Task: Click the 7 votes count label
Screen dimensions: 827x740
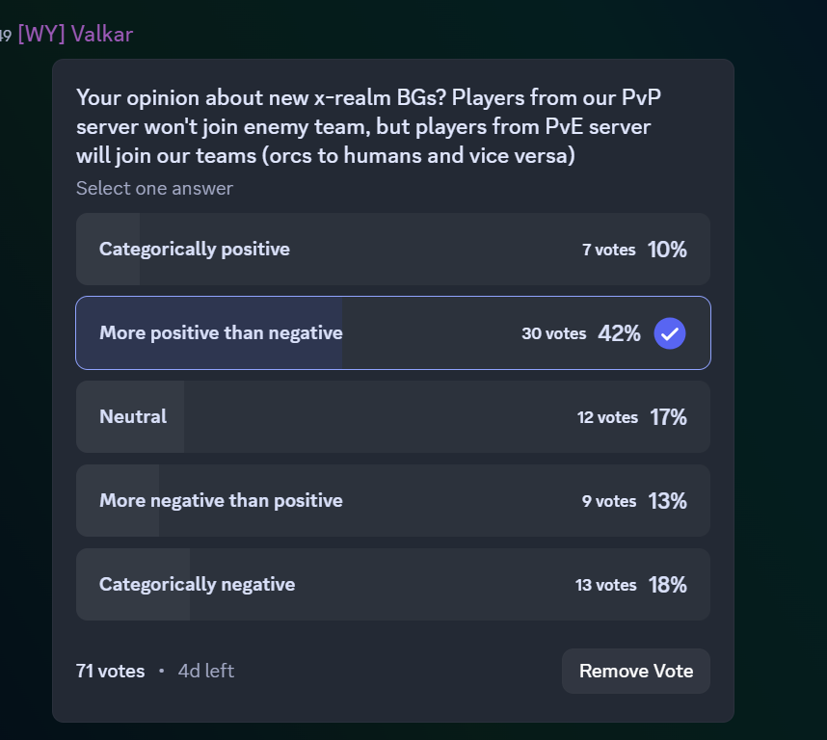Action: click(608, 250)
